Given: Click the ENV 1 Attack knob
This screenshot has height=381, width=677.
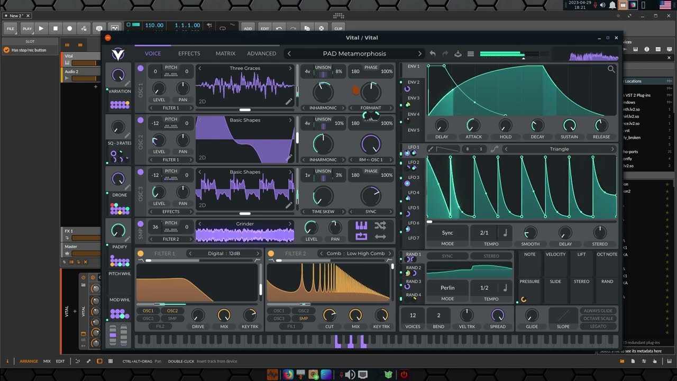Looking at the screenshot, I should pyautogui.click(x=473, y=125).
